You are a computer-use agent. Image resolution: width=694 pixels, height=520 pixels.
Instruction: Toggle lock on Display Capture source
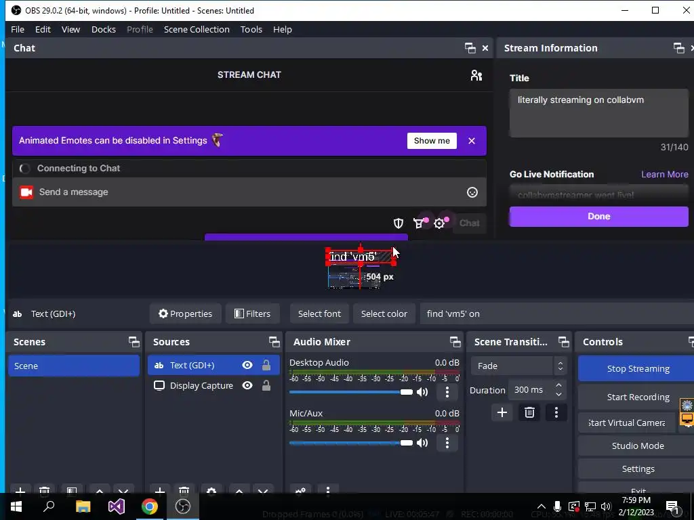(266, 385)
